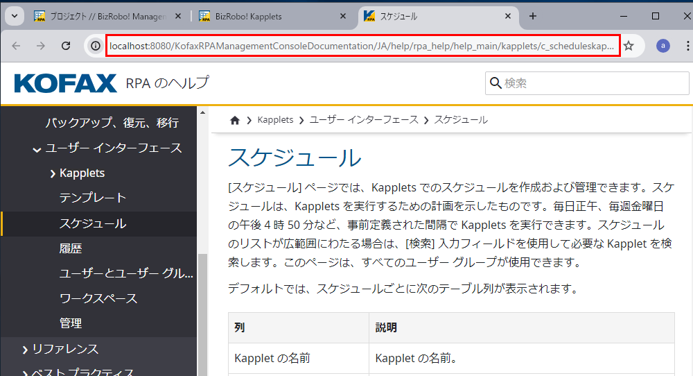Open Kapplets breadcrumb link
Viewport: 693px width, 376px height.
coord(275,120)
